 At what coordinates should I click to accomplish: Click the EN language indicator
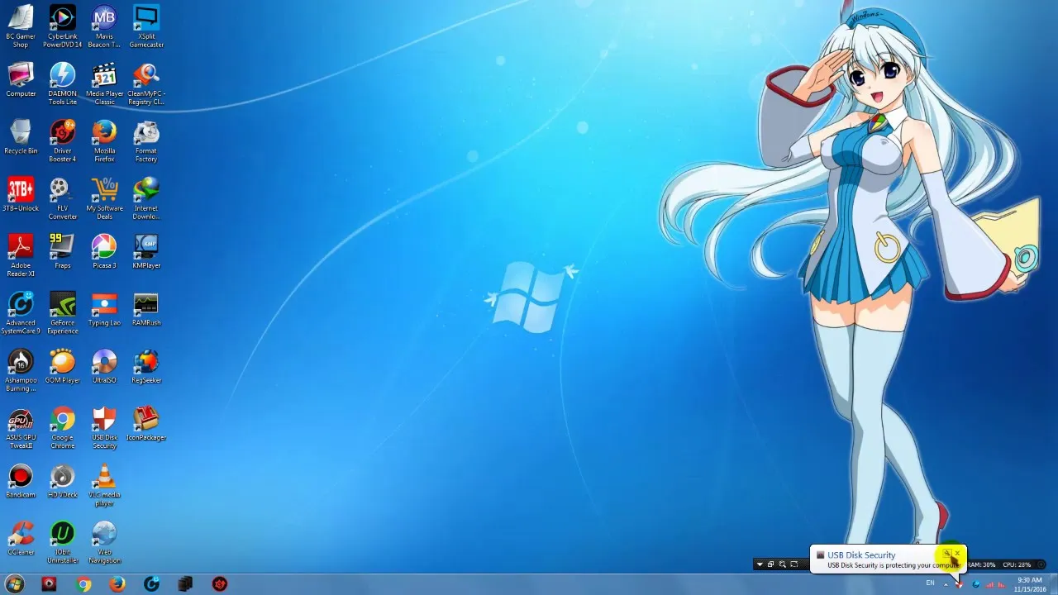930,583
